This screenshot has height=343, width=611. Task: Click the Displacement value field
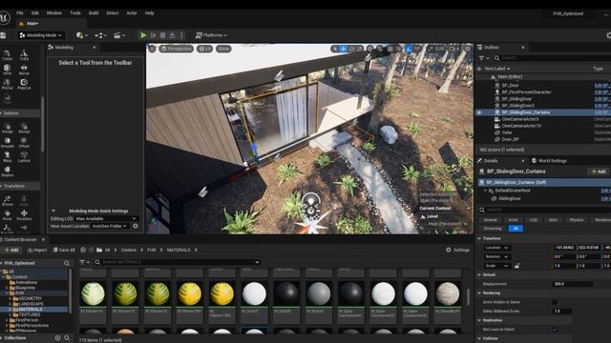coord(573,284)
